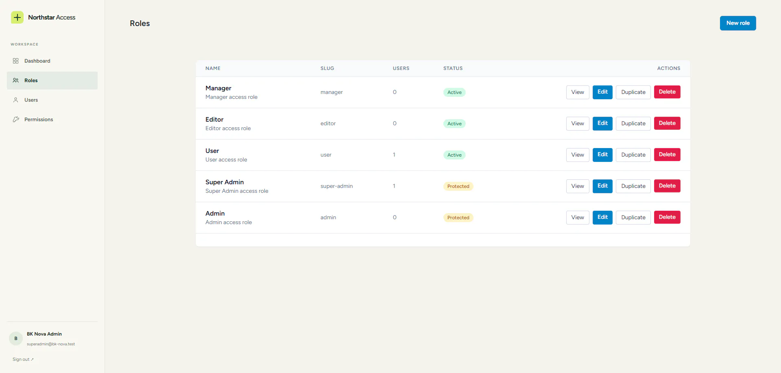Delete the Editor role
781x373 pixels.
coord(667,123)
